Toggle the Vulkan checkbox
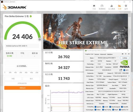The width and height of the screenshot is (133, 112). coord(95,110)
